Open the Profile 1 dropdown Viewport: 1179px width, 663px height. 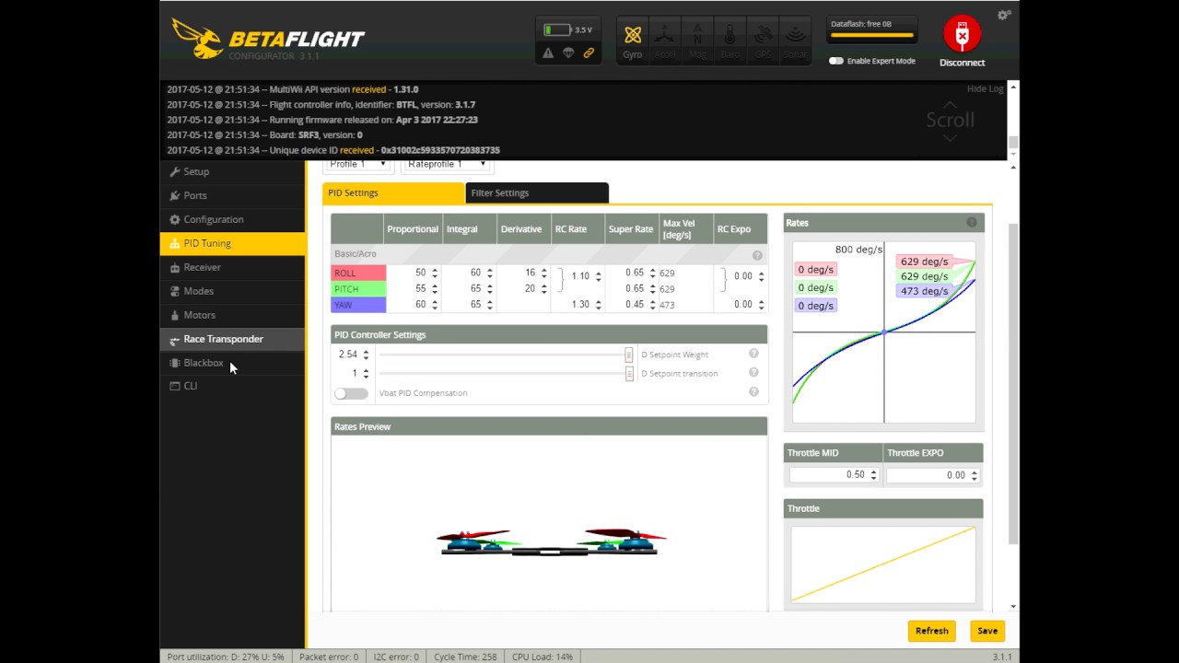pyautogui.click(x=357, y=164)
